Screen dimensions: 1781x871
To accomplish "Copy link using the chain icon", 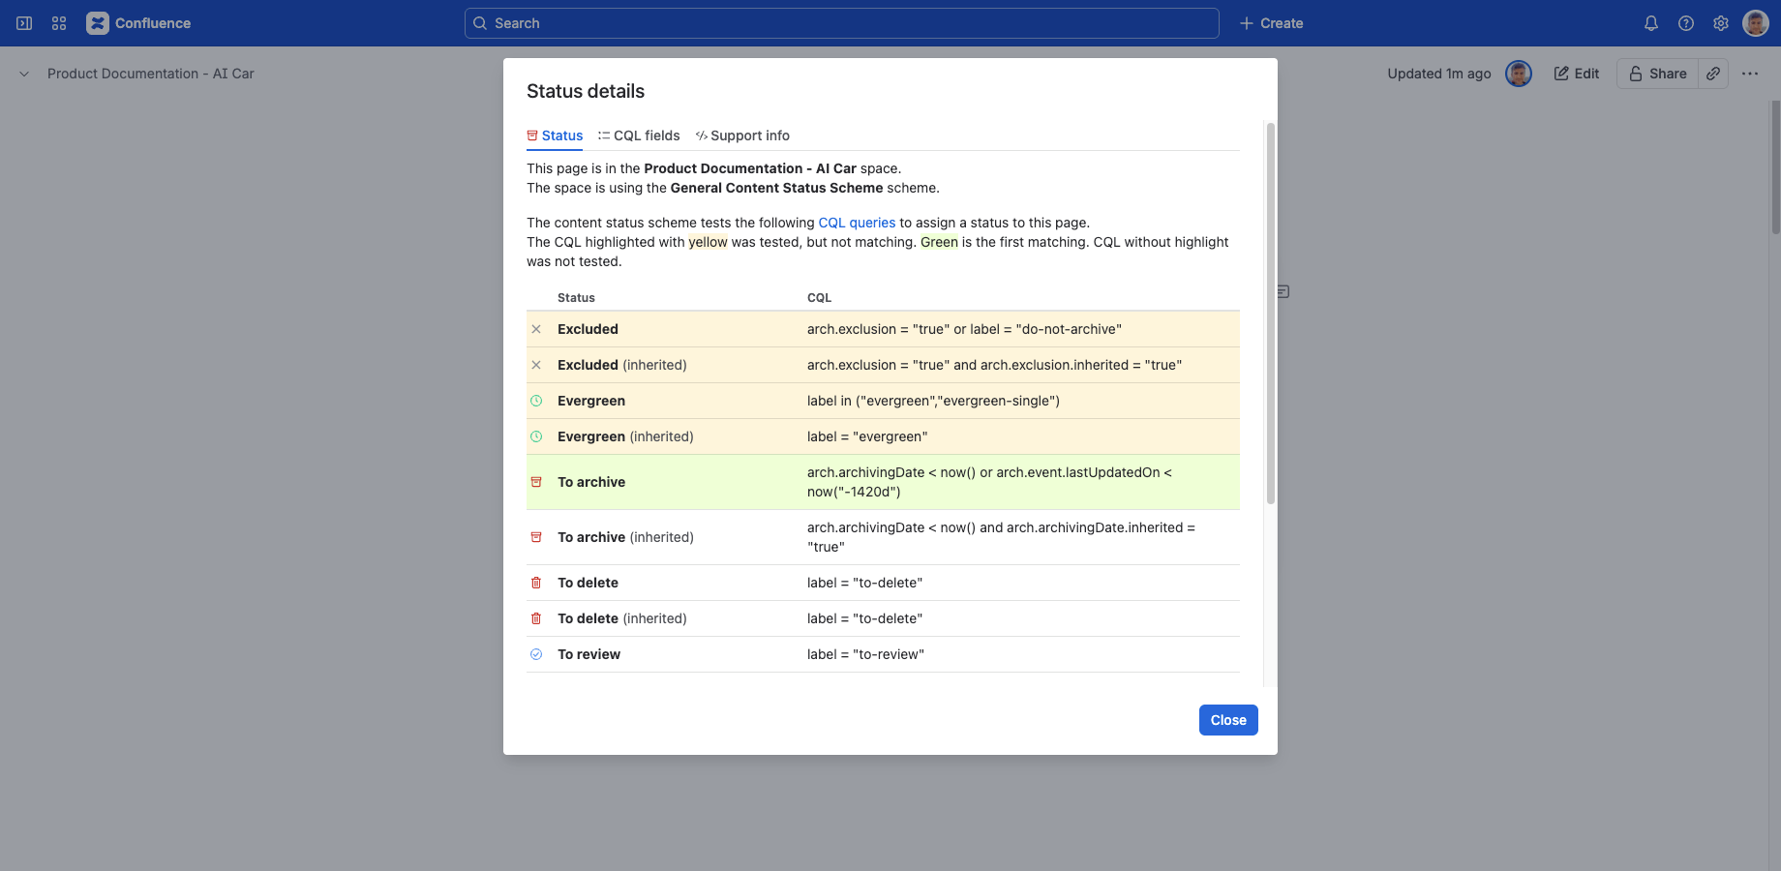I will pos(1713,74).
